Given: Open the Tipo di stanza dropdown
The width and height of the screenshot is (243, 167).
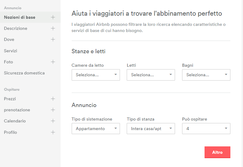Looking at the screenshot, I should click(151, 129).
